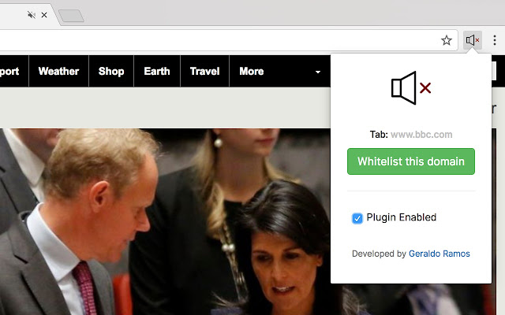The image size is (505, 315).
Task: Click the muted speaker icon on the browser tab
Action: coord(32,15)
